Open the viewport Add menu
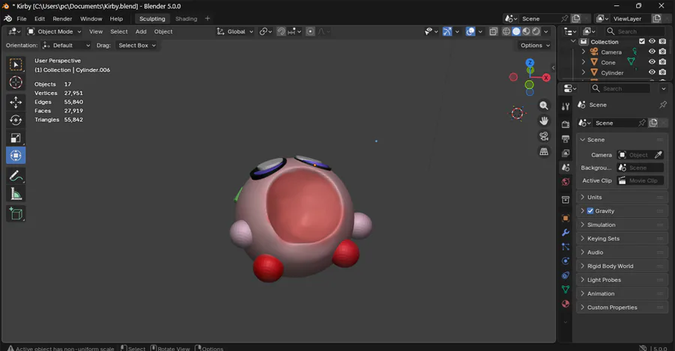The height and width of the screenshot is (351, 675). (141, 31)
